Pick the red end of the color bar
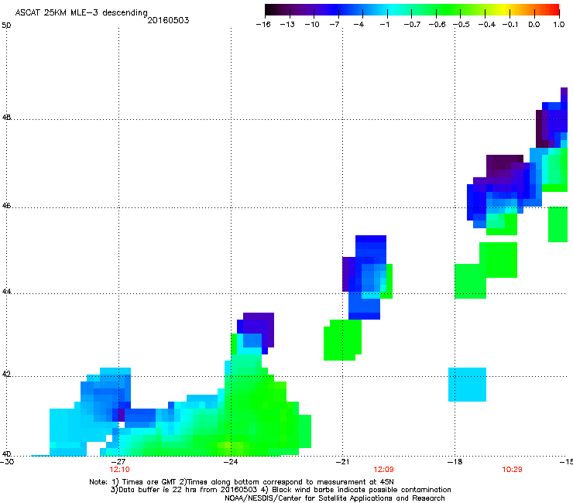The height and width of the screenshot is (503, 573). [x=554, y=10]
